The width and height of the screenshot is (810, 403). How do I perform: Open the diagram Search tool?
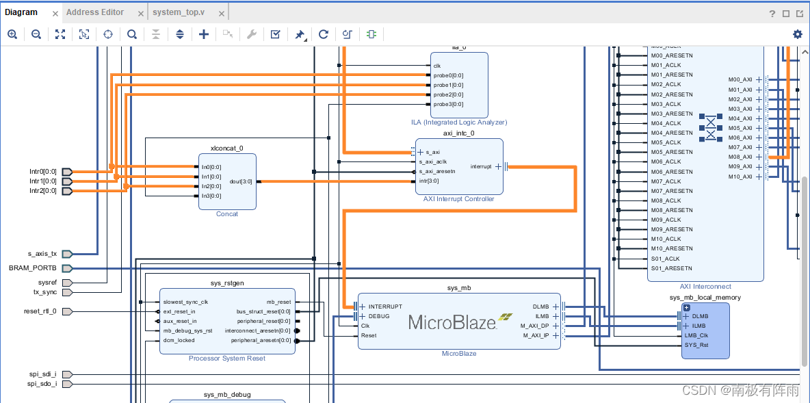click(x=131, y=34)
